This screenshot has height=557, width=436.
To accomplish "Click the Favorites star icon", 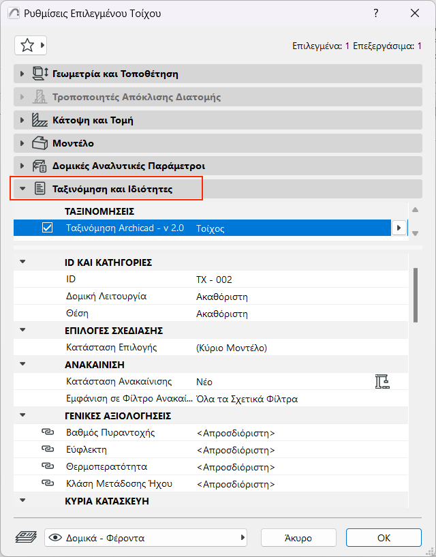I will point(27,46).
